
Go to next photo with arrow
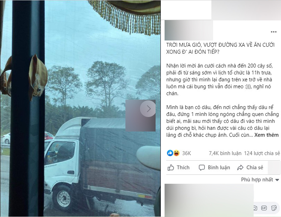(148, 109)
